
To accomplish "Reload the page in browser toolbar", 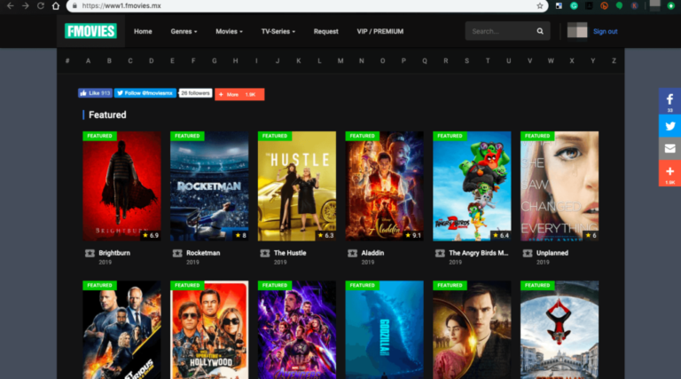I will (41, 5).
